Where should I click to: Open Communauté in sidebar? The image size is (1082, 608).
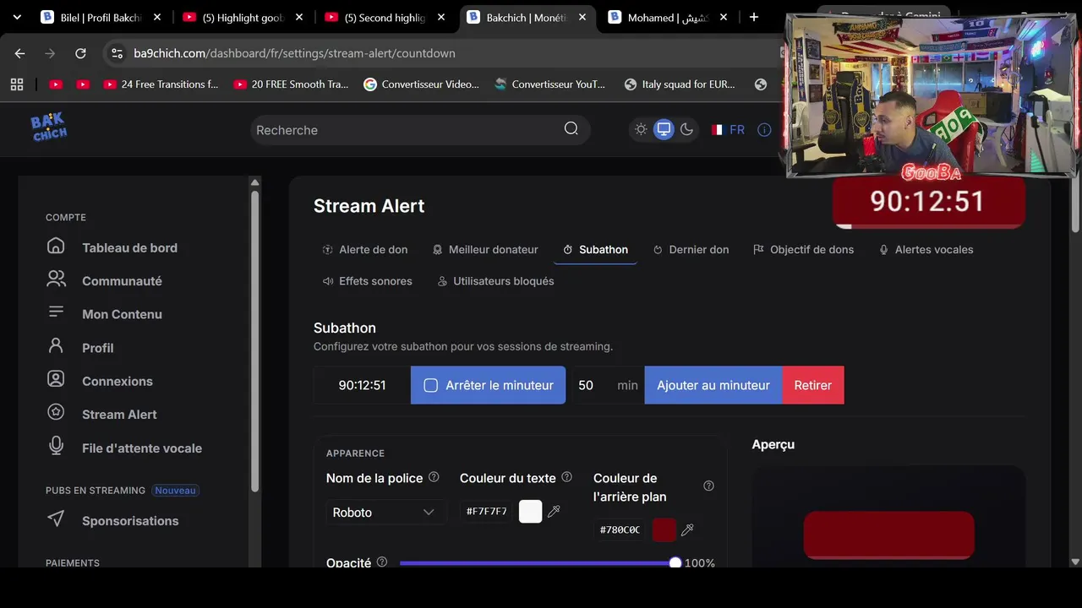[x=122, y=281]
